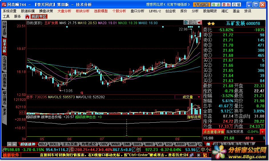Image resolution: width=269 pixels, height=161 pixels.
Task: Open the 操盘决策 menu
Action: point(46,11)
